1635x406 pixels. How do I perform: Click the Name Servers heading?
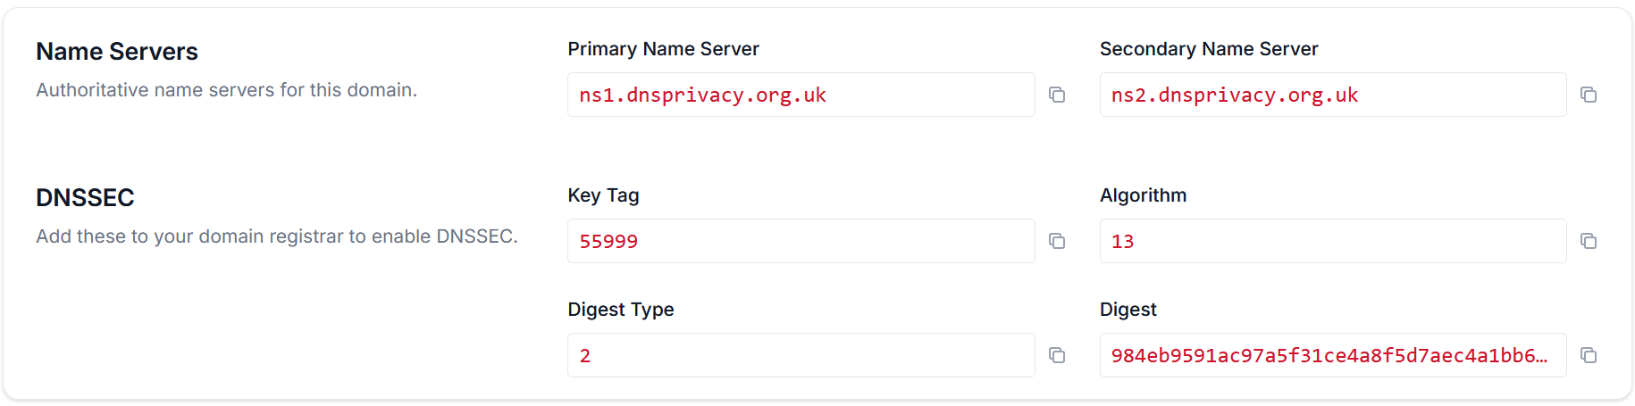[117, 52]
